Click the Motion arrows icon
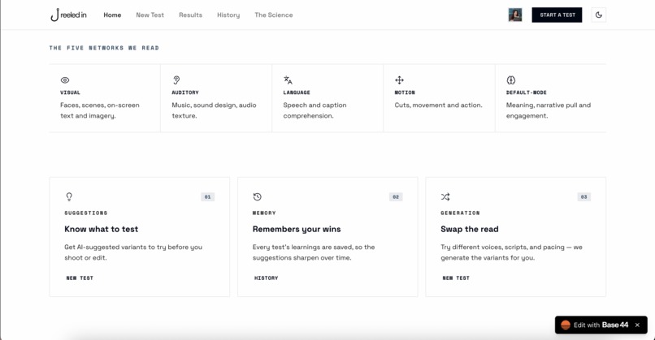Screen dimensions: 655x340 pos(399,80)
